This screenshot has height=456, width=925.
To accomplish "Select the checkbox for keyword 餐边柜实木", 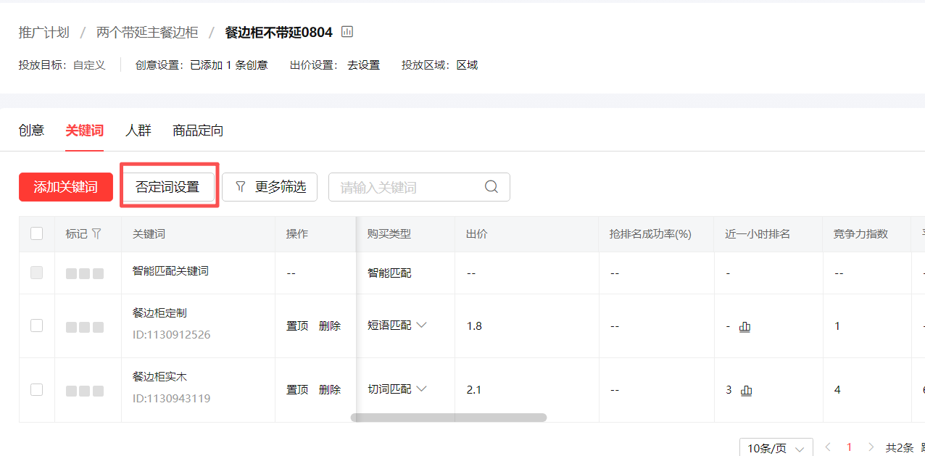I will tap(36, 389).
